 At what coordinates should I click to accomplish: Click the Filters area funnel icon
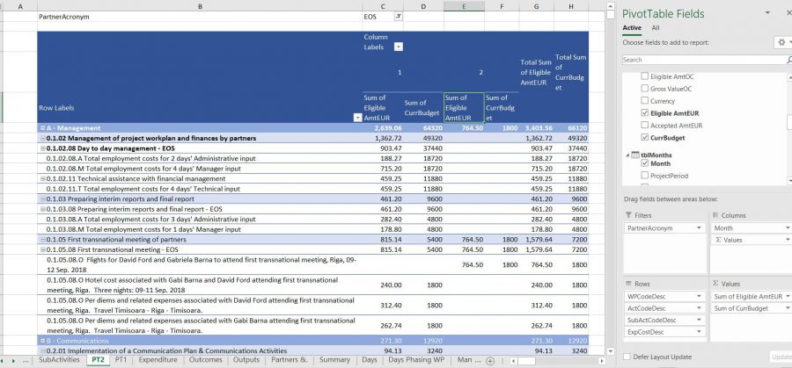[x=627, y=215]
